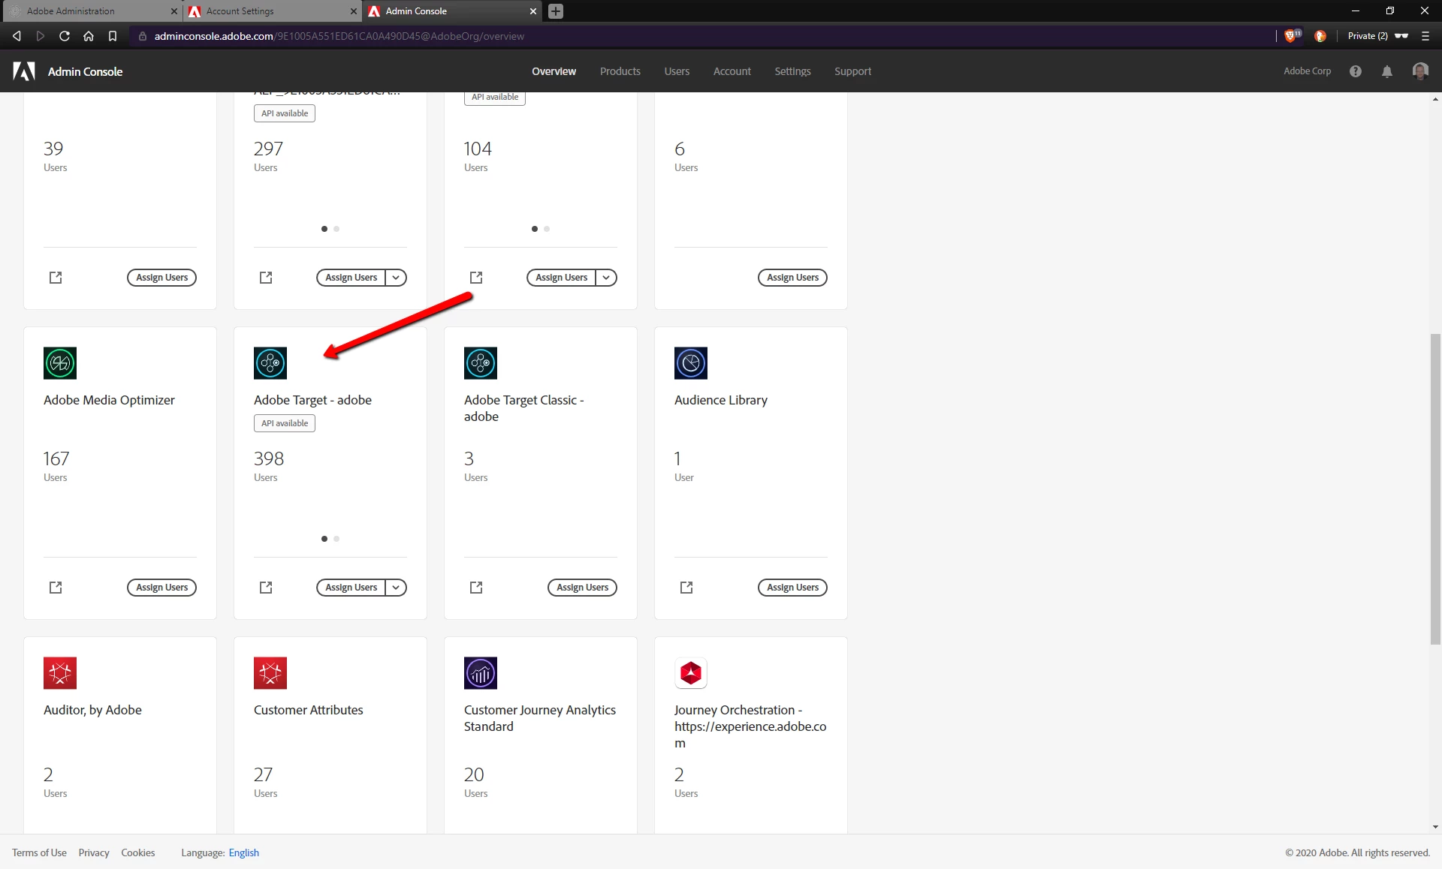Expand Assign Users dropdown on 297 Users card
Image resolution: width=1442 pixels, height=869 pixels.
tap(396, 278)
